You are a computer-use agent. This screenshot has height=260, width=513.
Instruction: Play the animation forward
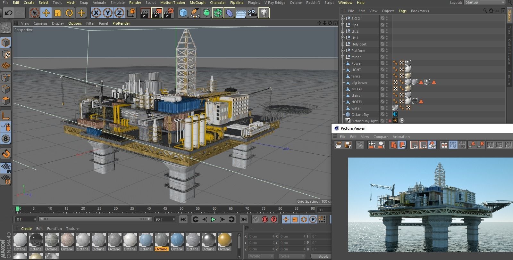pyautogui.click(x=213, y=219)
